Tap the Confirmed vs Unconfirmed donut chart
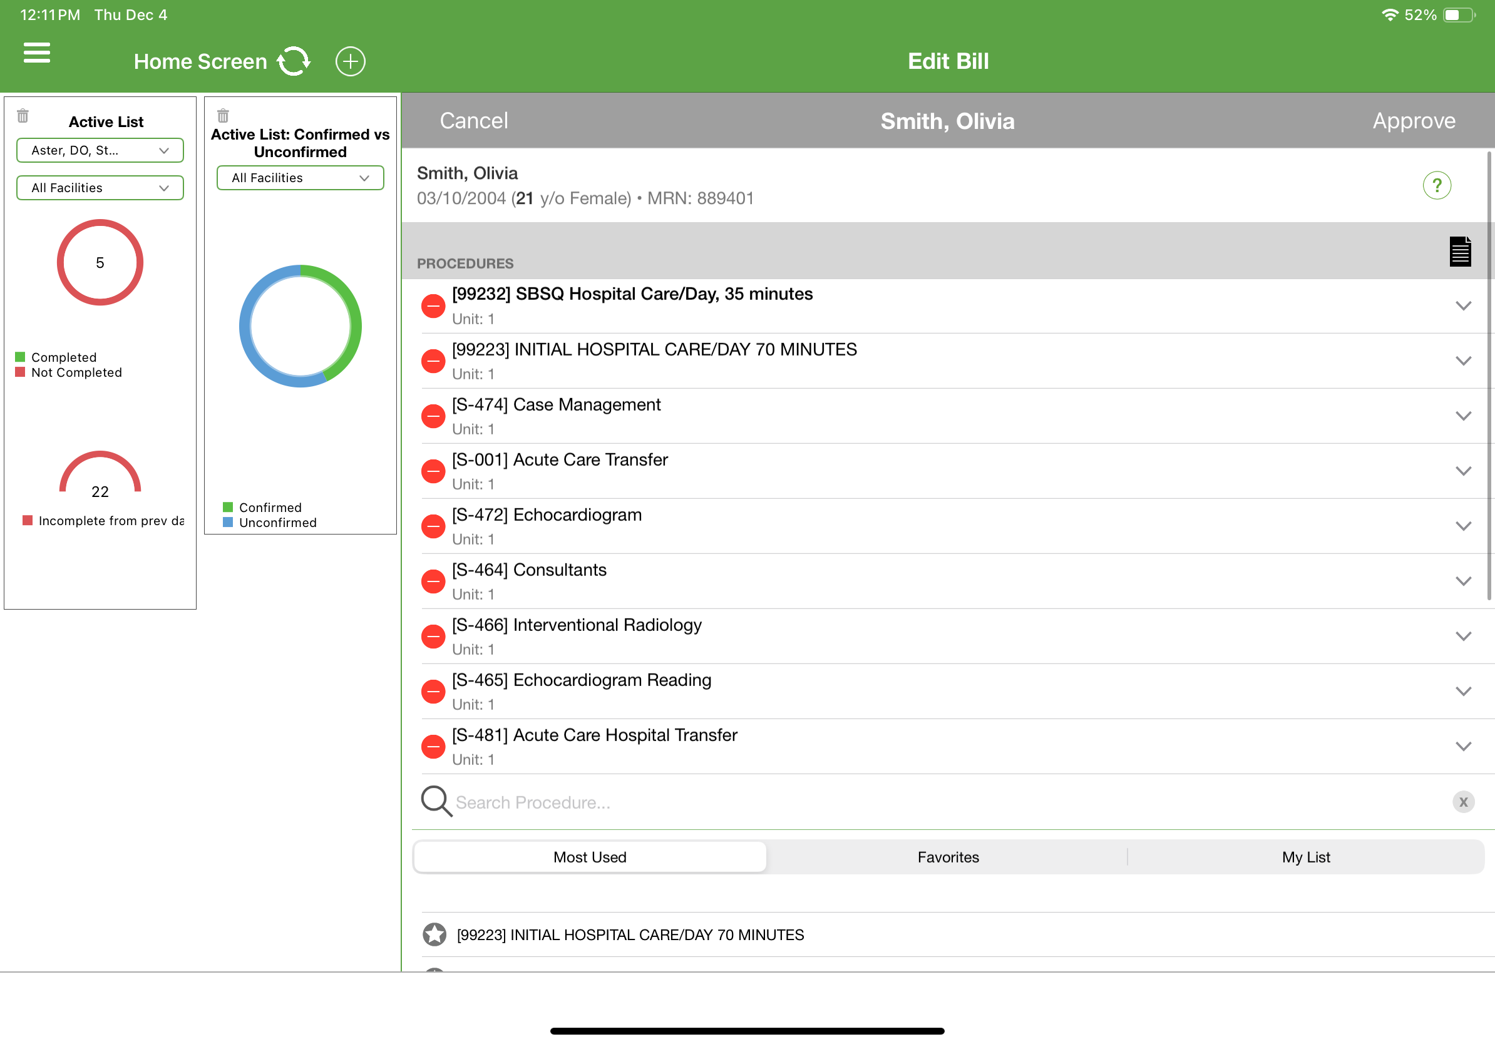1495x1044 pixels. (x=300, y=326)
